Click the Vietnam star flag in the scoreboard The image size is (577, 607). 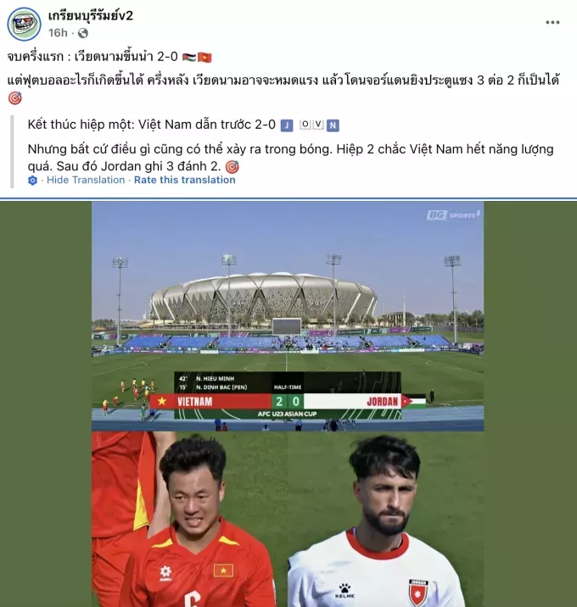point(161,402)
